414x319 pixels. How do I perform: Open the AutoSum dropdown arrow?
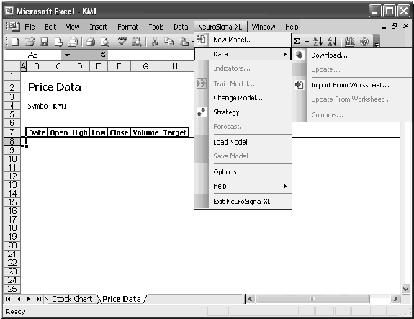pyautogui.click(x=307, y=42)
